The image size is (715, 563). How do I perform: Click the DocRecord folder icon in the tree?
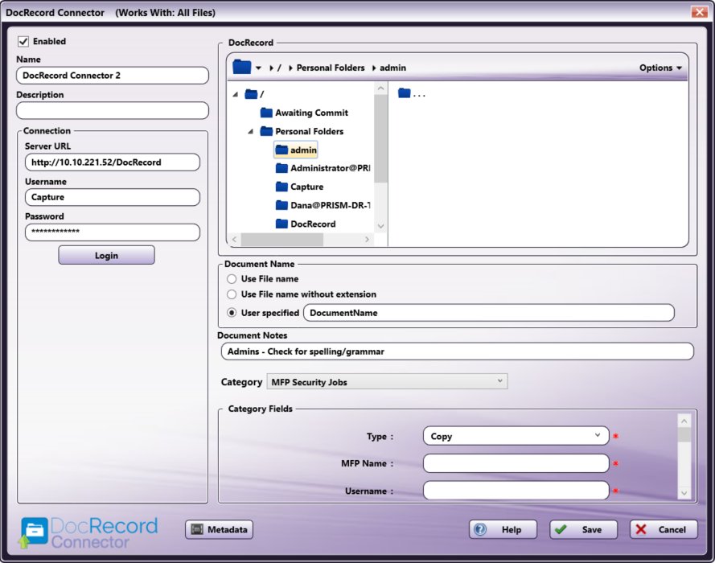pos(281,224)
